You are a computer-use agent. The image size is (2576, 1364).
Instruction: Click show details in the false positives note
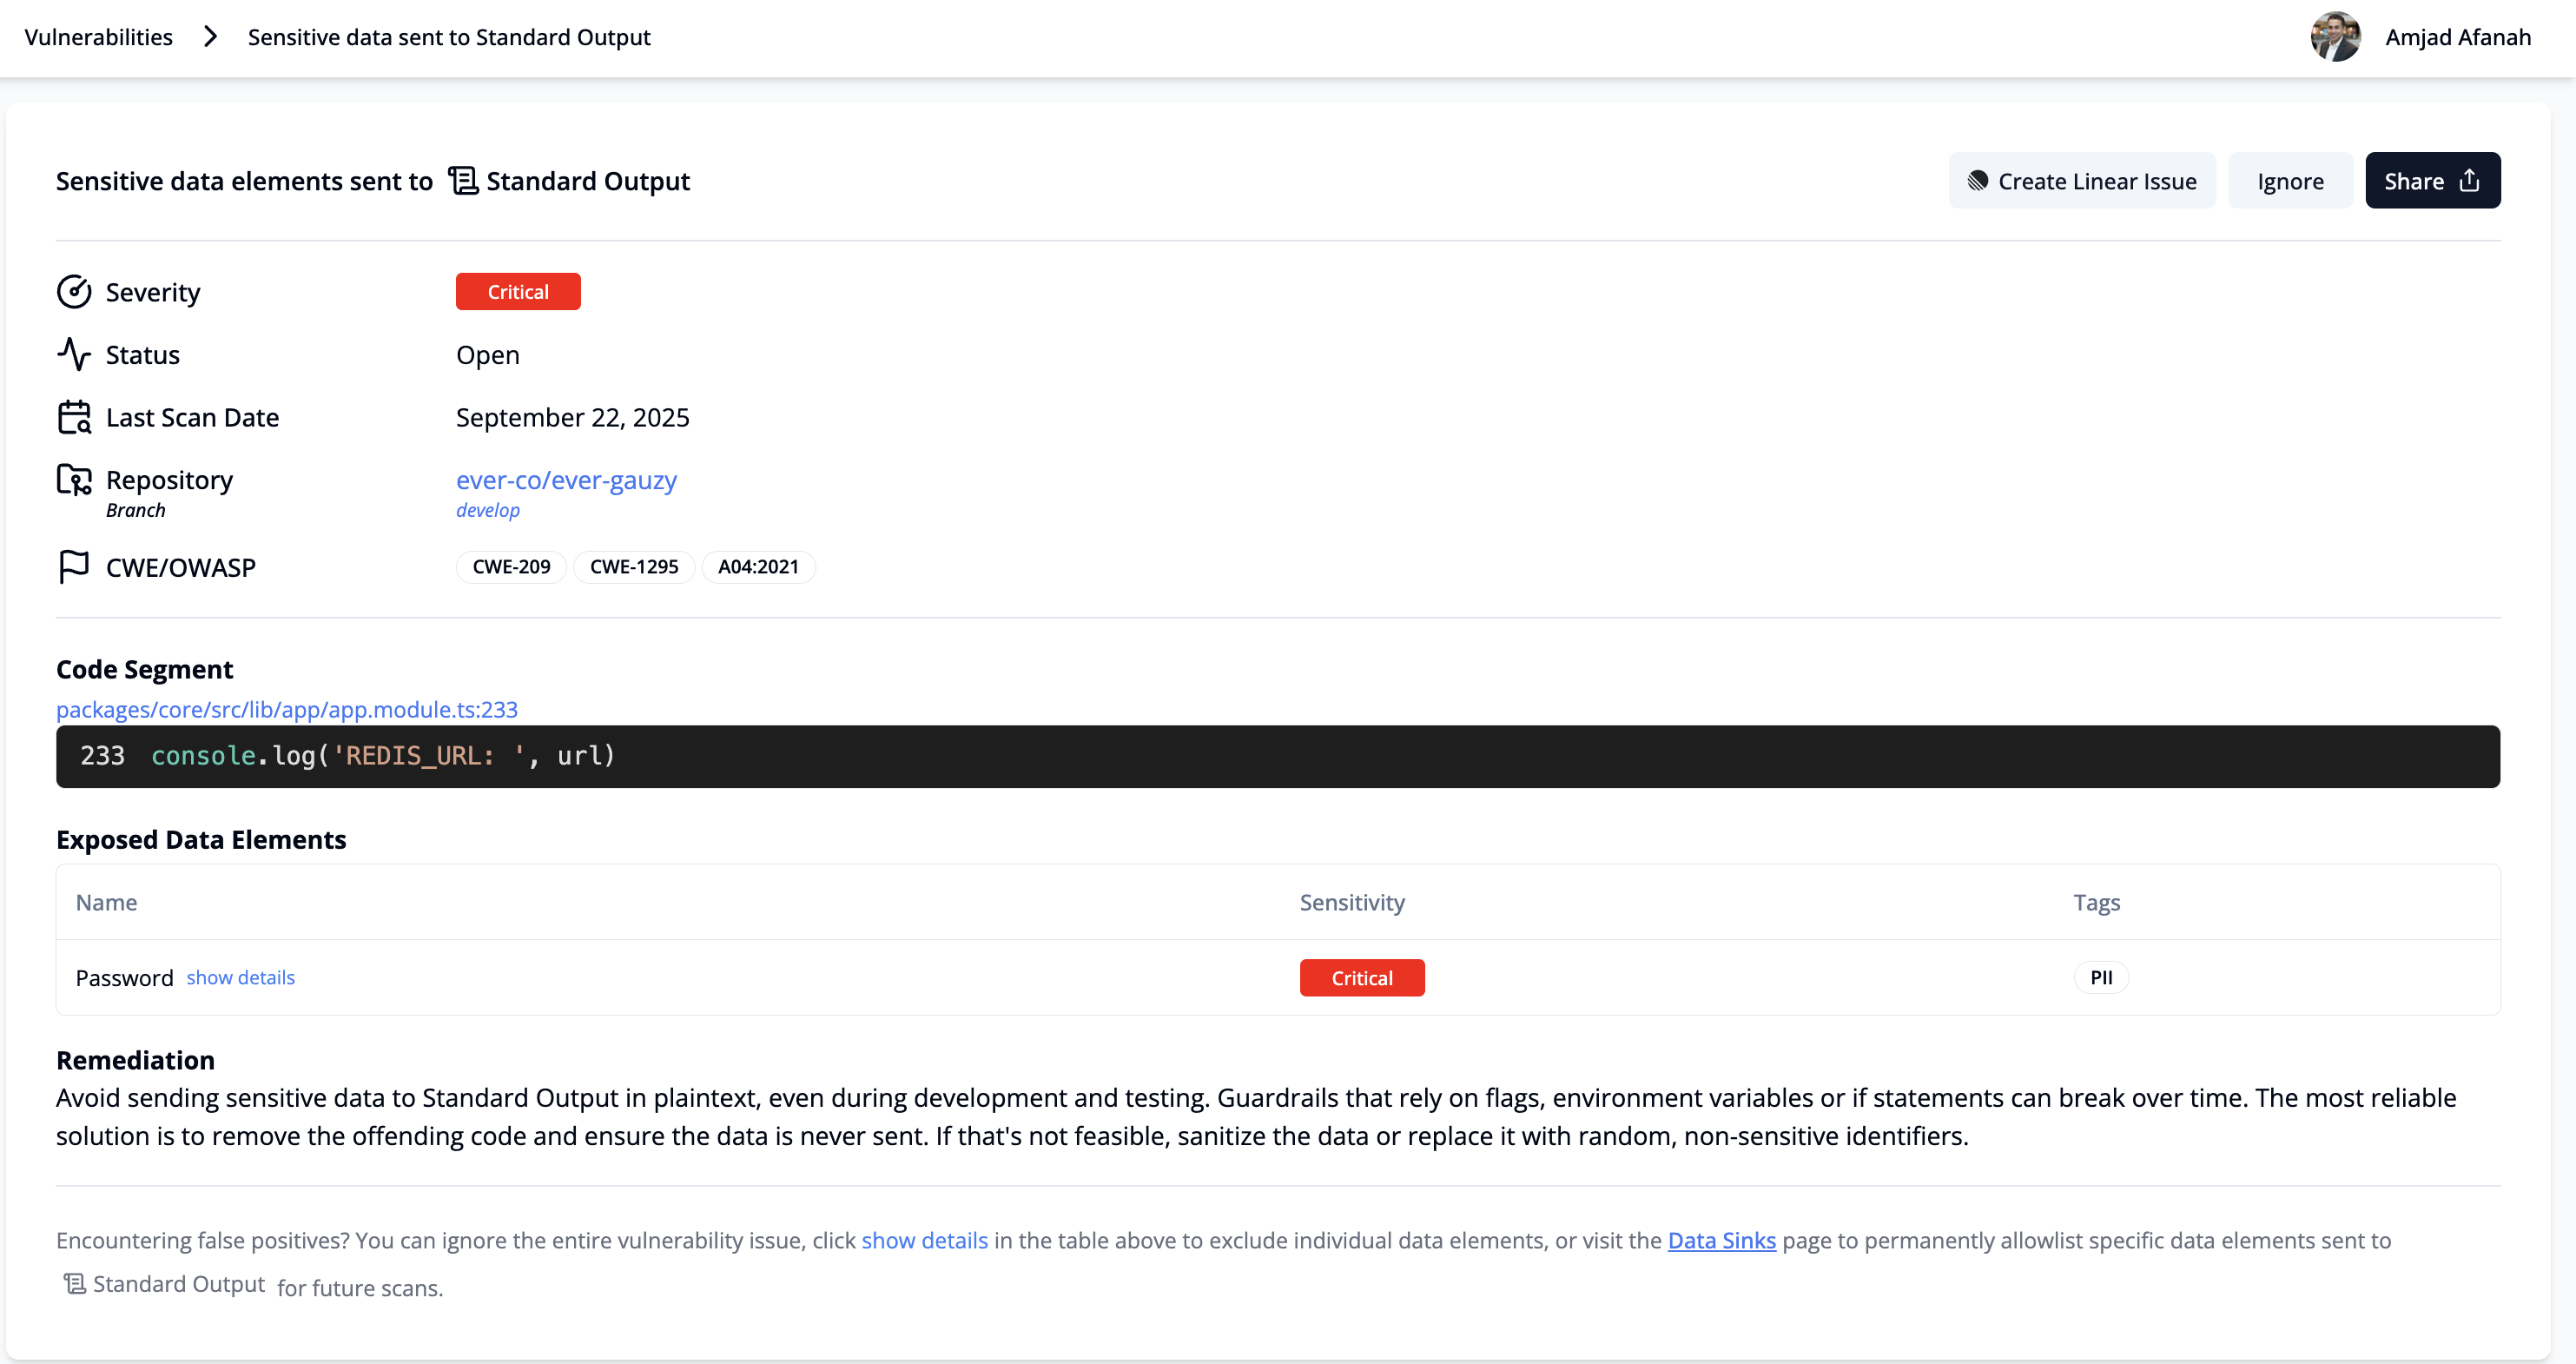(924, 1240)
